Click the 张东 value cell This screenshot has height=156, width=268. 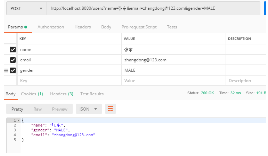174,50
